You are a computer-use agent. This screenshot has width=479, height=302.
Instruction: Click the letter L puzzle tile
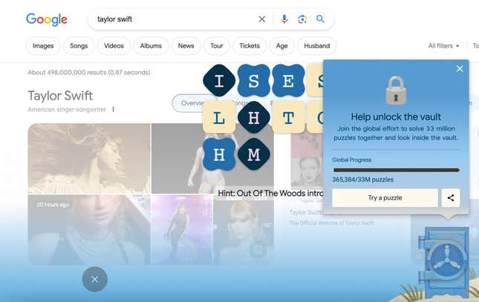[x=219, y=117]
